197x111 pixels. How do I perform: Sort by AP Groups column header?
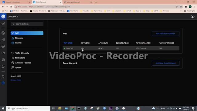[x=103, y=43]
